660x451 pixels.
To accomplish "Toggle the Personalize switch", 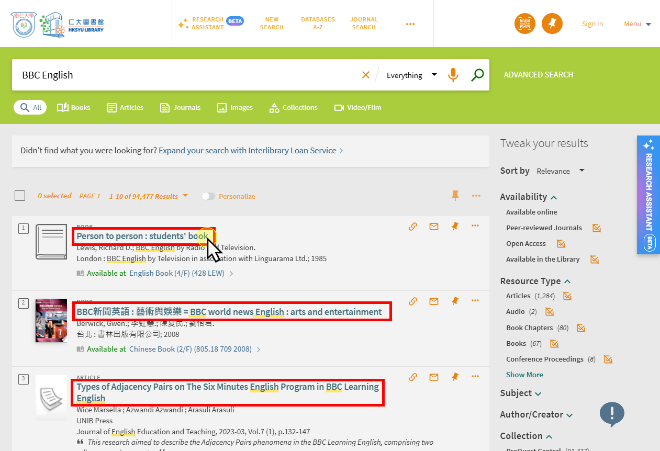I will pos(208,196).
